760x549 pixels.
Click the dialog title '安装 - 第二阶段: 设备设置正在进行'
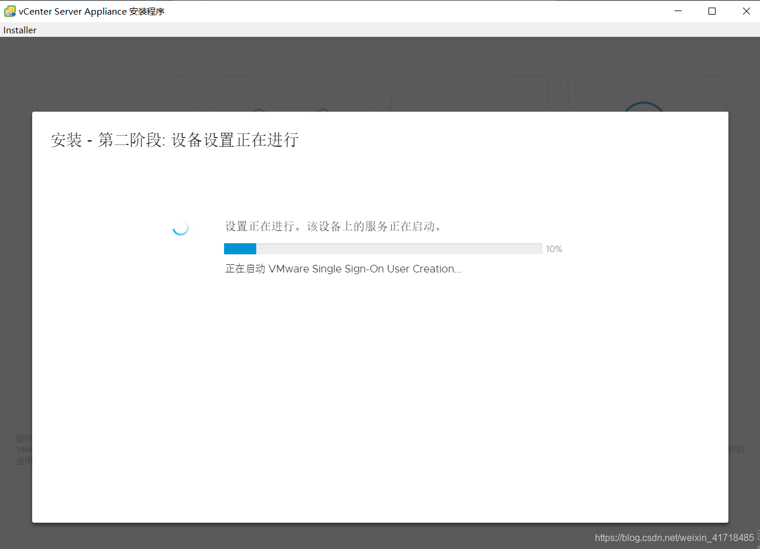tap(175, 140)
